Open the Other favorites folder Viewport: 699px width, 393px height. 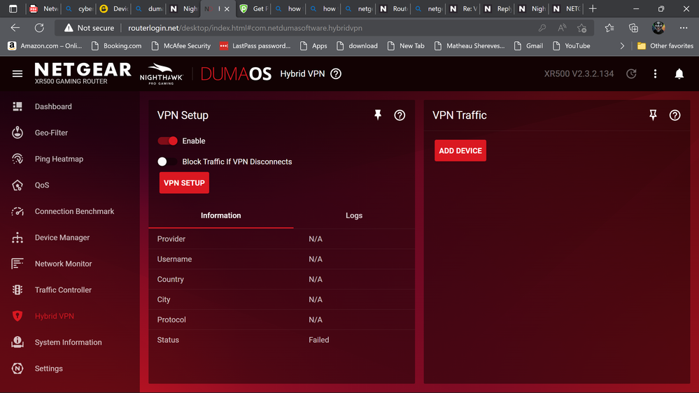(x=665, y=46)
